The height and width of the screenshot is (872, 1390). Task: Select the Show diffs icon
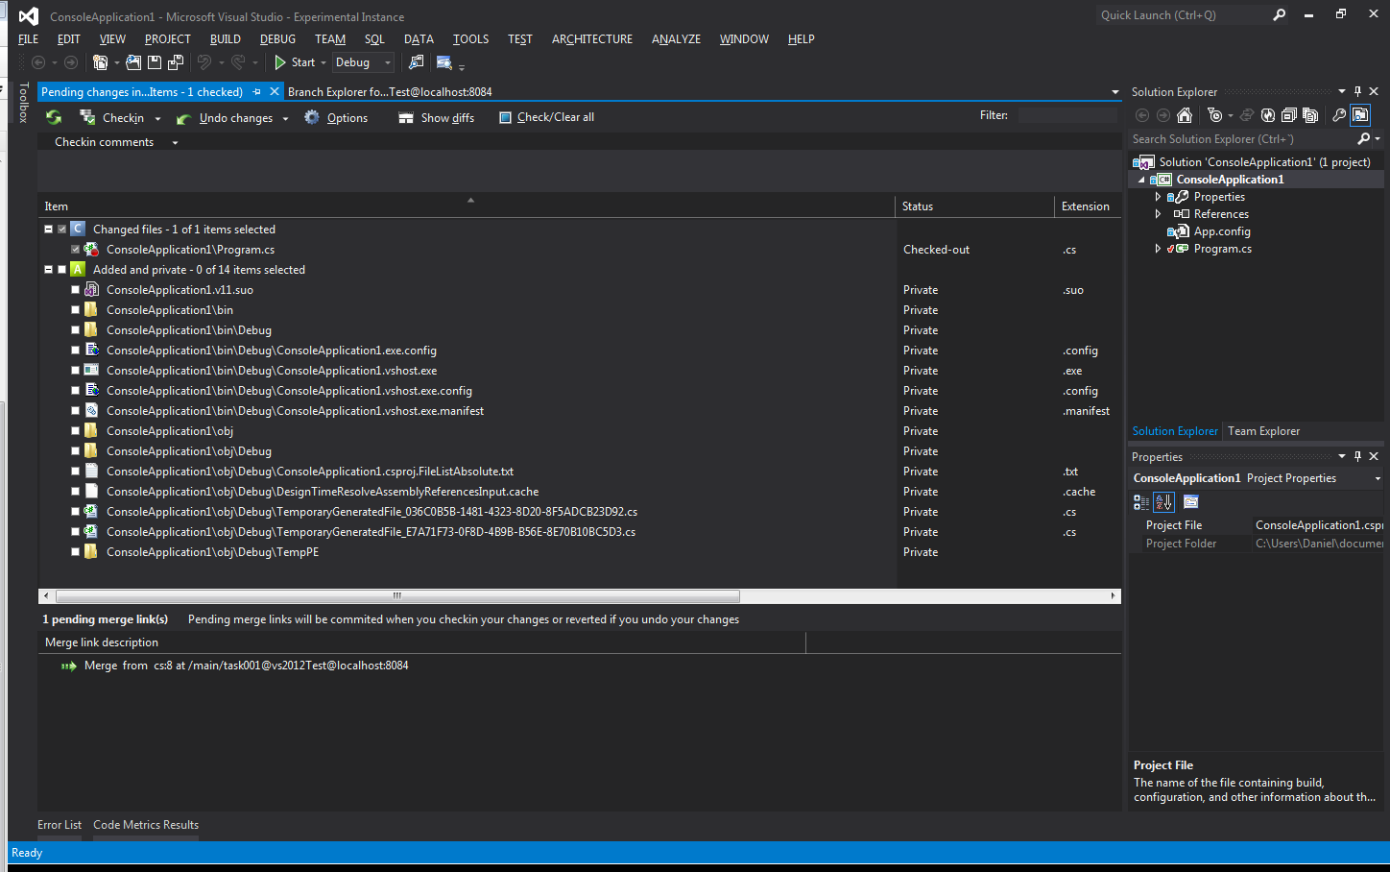(x=407, y=117)
